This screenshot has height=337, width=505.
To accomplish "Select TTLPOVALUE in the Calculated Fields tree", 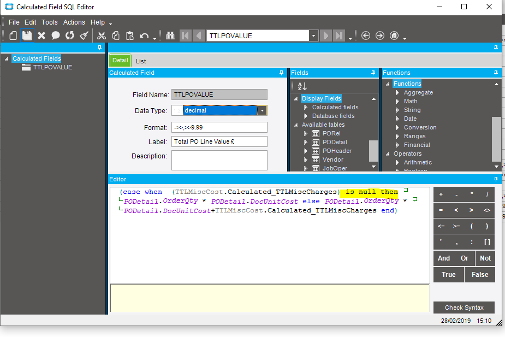I will coord(52,67).
